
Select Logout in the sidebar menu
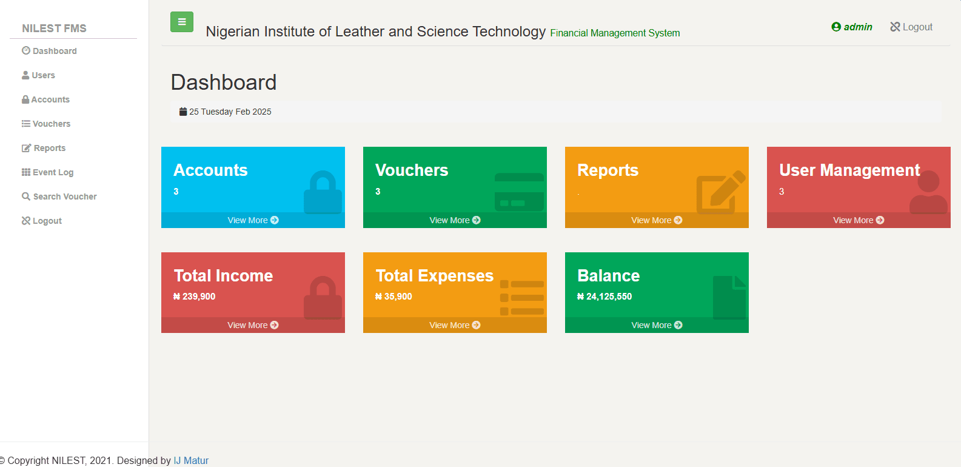[42, 221]
